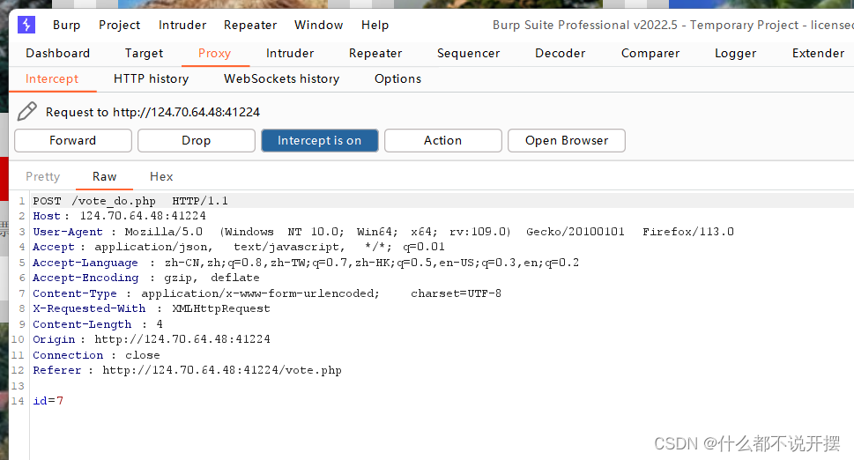Open the Action menu button
The width and height of the screenshot is (854, 460).
(442, 140)
